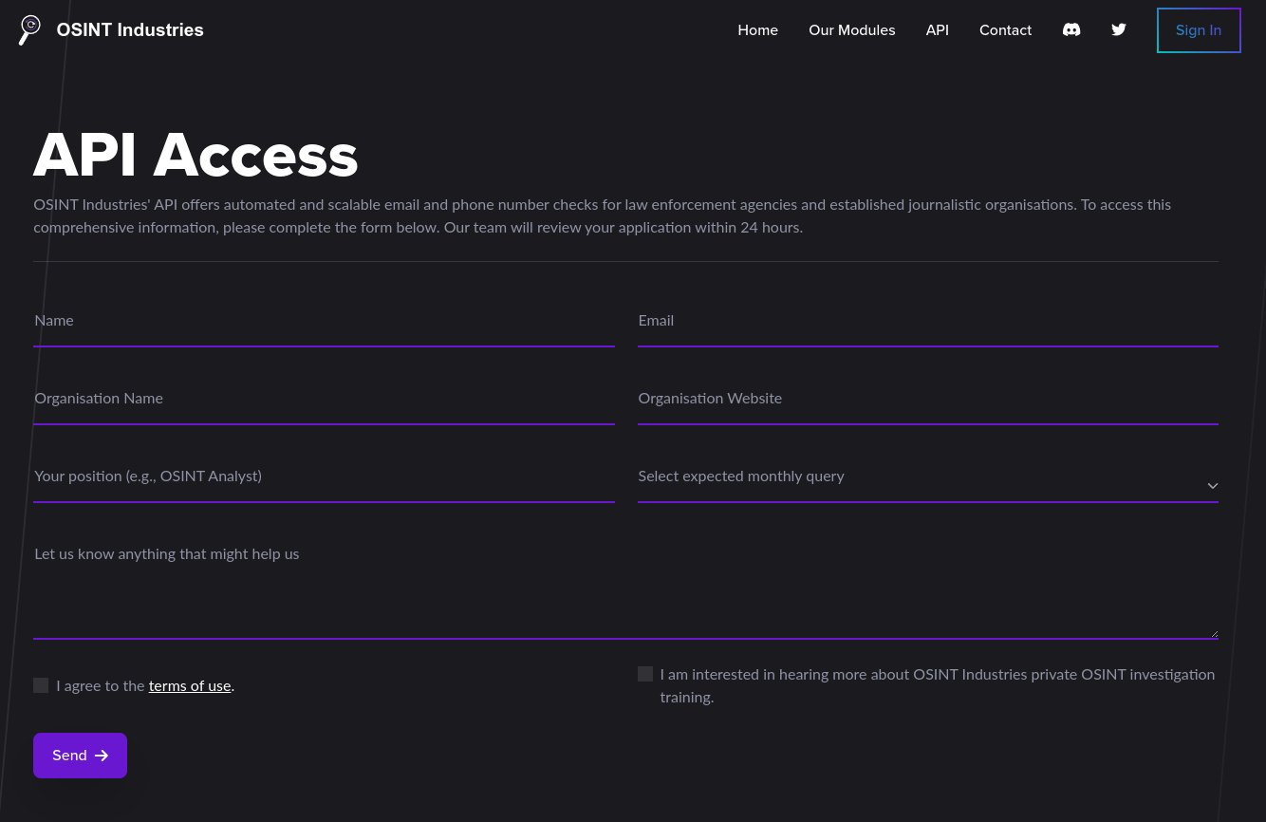Focus the Email input field
The width and height of the screenshot is (1266, 822).
[x=928, y=321]
